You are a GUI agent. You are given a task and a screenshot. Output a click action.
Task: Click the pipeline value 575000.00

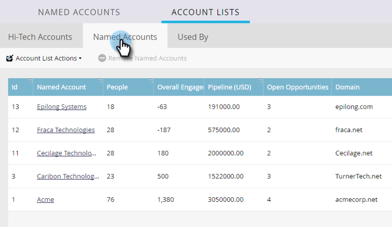[224, 130]
